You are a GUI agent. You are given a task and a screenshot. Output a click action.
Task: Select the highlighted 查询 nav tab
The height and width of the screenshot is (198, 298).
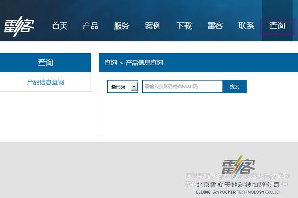click(x=277, y=27)
